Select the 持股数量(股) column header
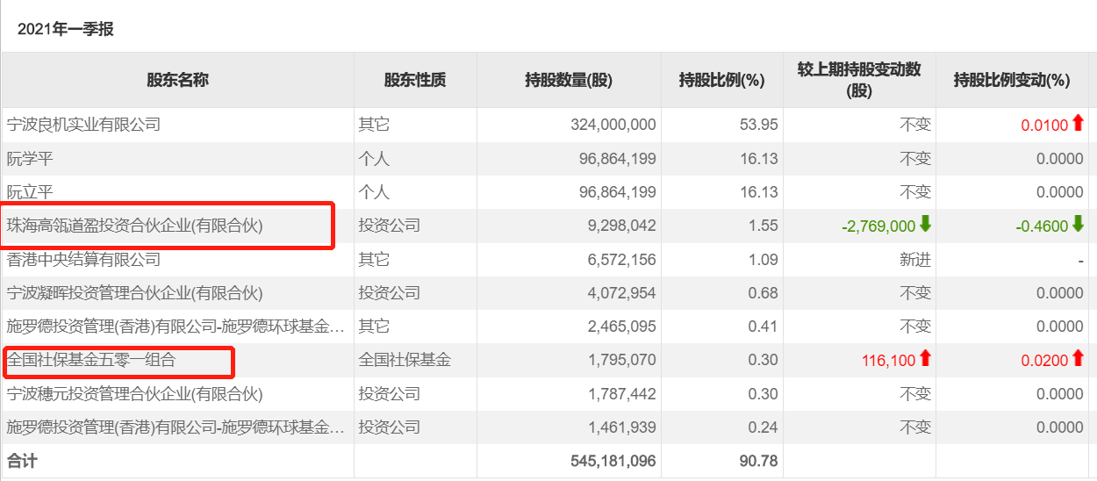 569,80
